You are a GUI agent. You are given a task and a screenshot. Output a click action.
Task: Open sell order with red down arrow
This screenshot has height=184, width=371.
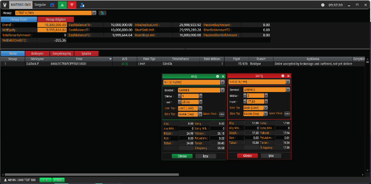[x=72, y=5]
